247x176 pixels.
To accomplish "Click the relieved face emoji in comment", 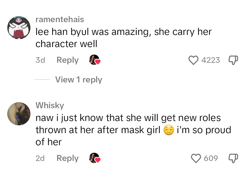I will tap(169, 130).
